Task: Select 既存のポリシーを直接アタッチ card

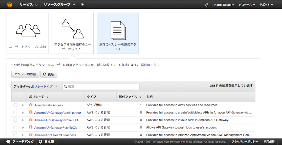Action: point(118,33)
